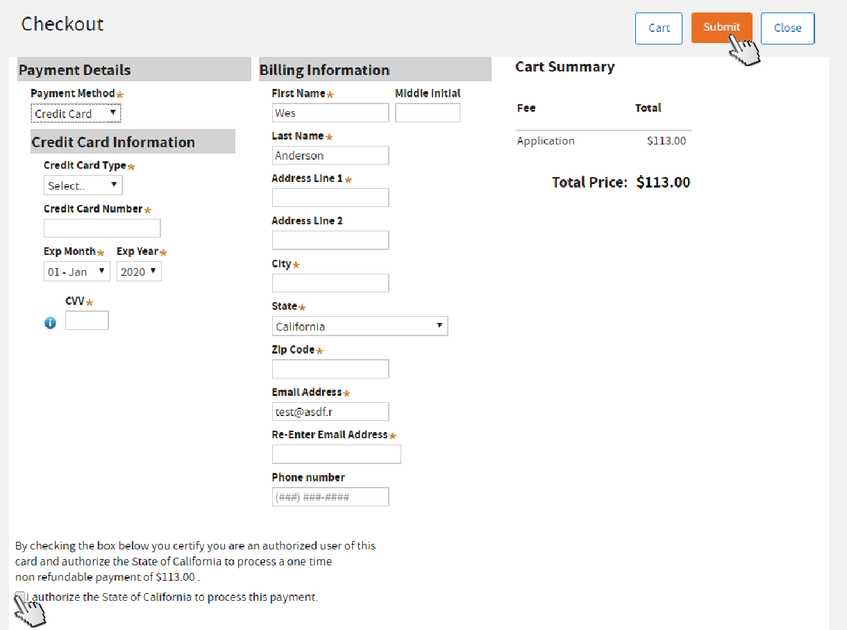Focus the City input field
This screenshot has width=847, height=630.
pos(330,283)
